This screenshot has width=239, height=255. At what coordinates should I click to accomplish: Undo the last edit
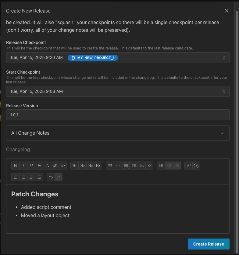pos(51,177)
